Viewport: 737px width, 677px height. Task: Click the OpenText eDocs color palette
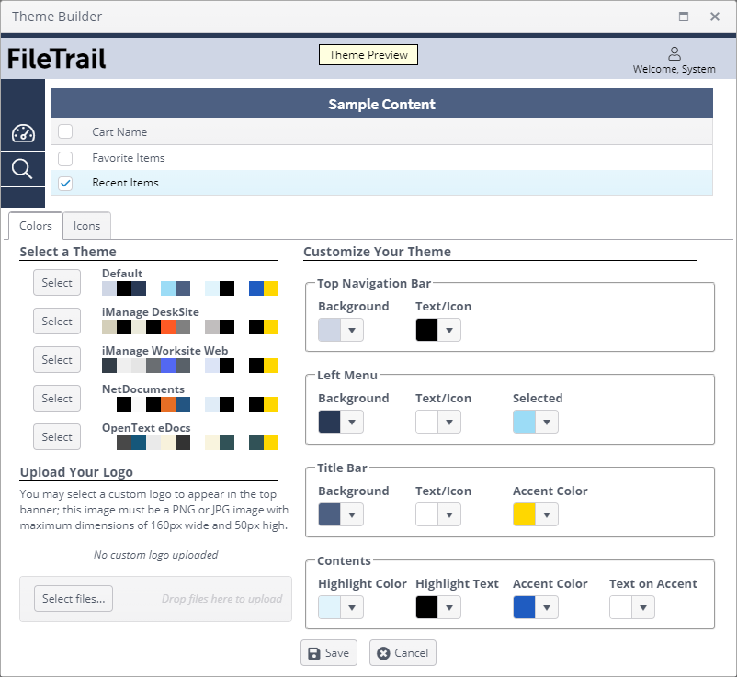(x=190, y=443)
